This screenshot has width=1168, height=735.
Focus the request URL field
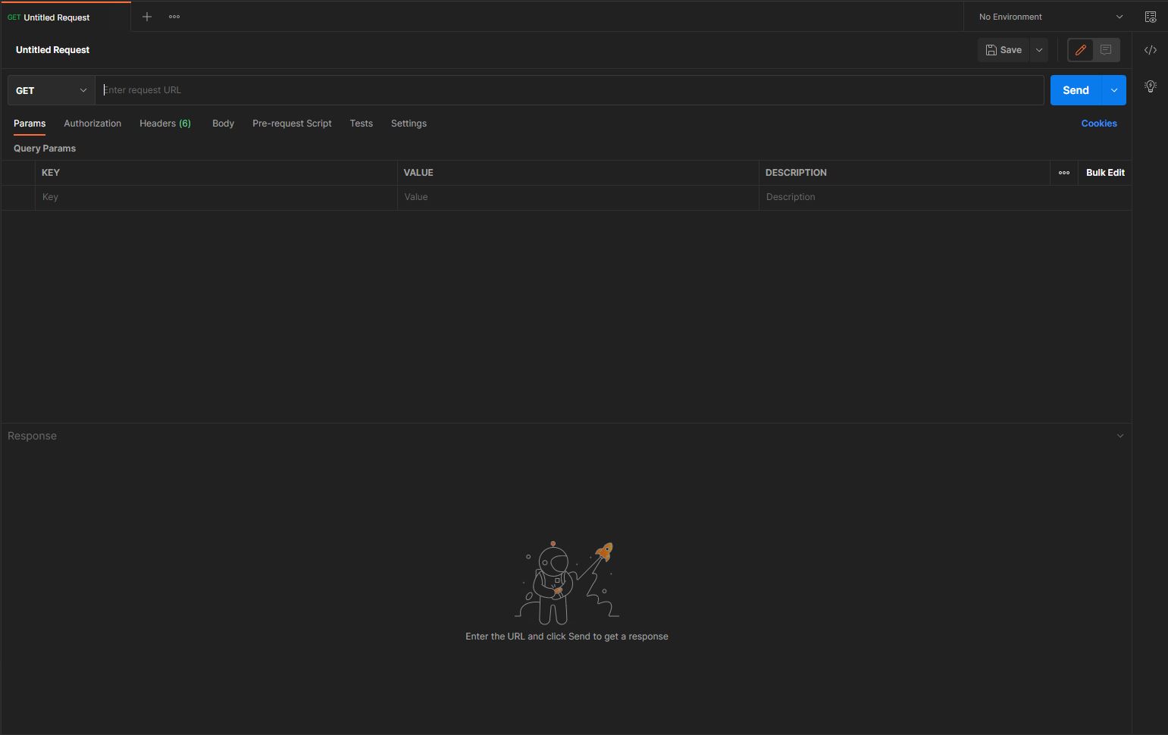tap(569, 90)
